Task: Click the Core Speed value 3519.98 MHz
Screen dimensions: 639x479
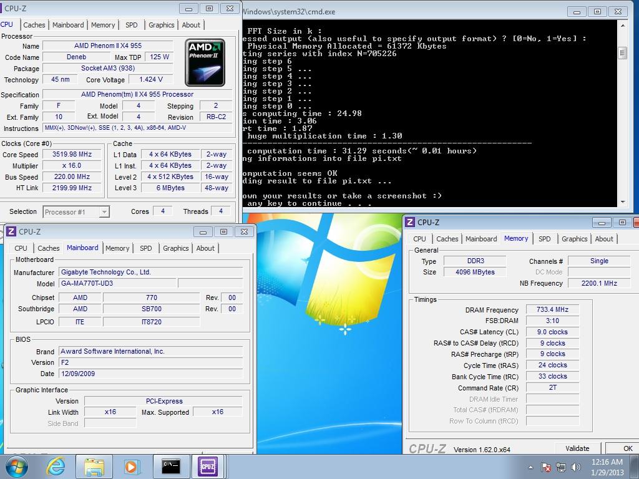Action: tap(72, 155)
